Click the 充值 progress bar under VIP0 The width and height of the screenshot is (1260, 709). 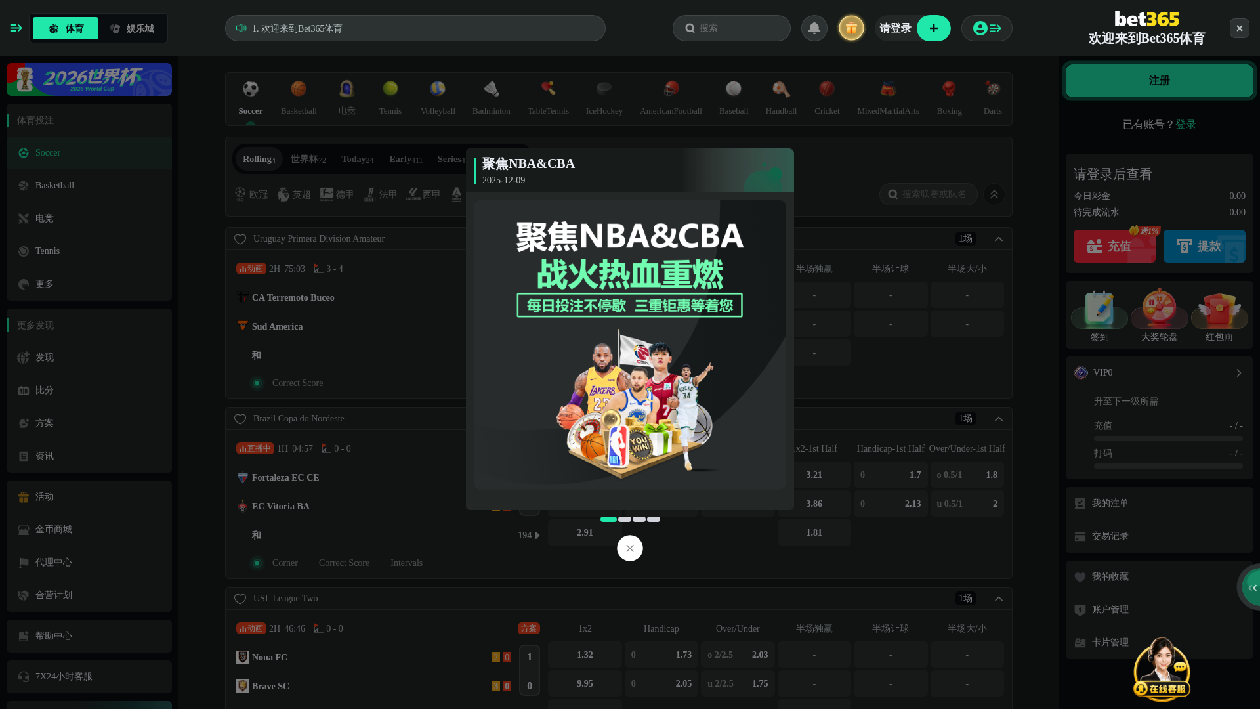1168,439
